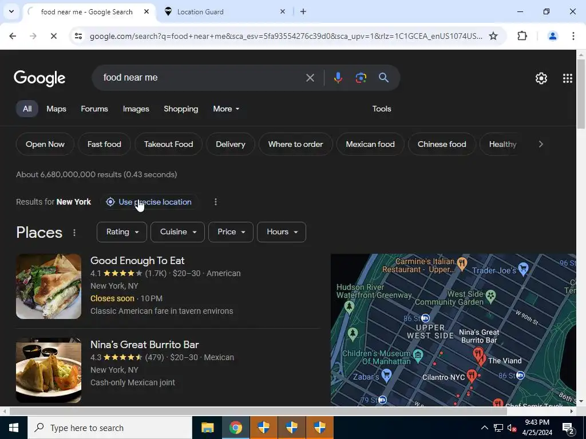Show more filter chips with right arrow

(x=541, y=144)
